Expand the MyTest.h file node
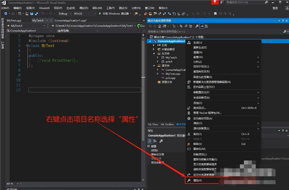Viewport: 289px width, 190px height. click(158, 57)
